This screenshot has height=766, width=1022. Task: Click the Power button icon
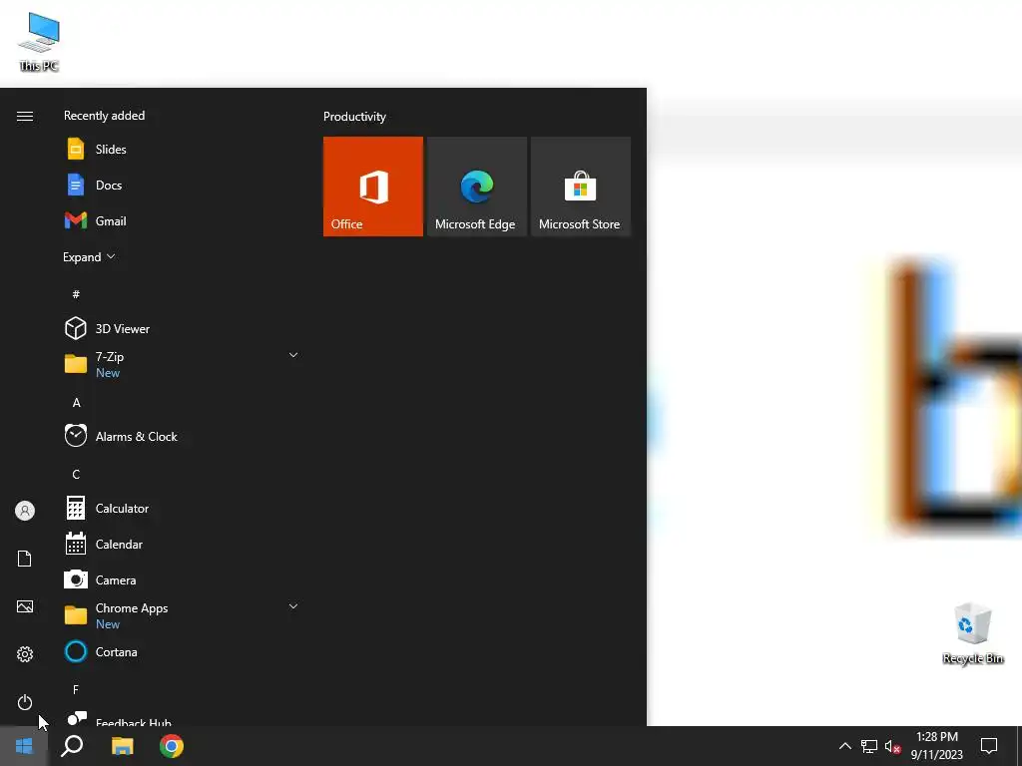click(x=25, y=702)
